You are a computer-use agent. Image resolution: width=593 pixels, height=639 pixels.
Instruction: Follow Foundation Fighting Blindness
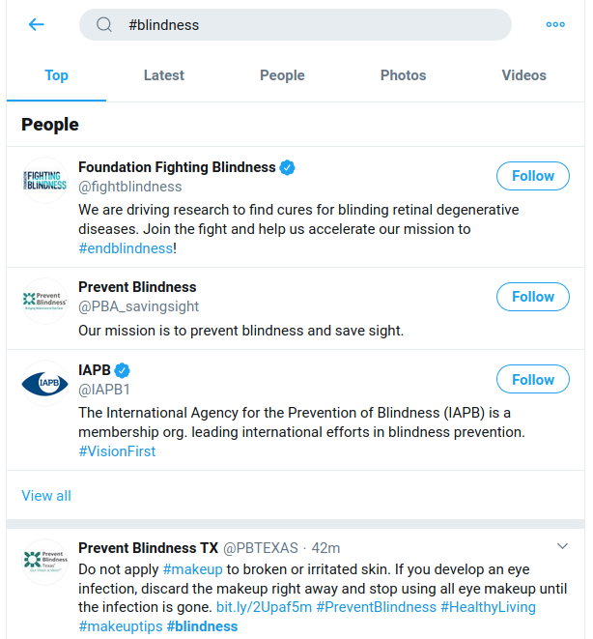click(533, 176)
